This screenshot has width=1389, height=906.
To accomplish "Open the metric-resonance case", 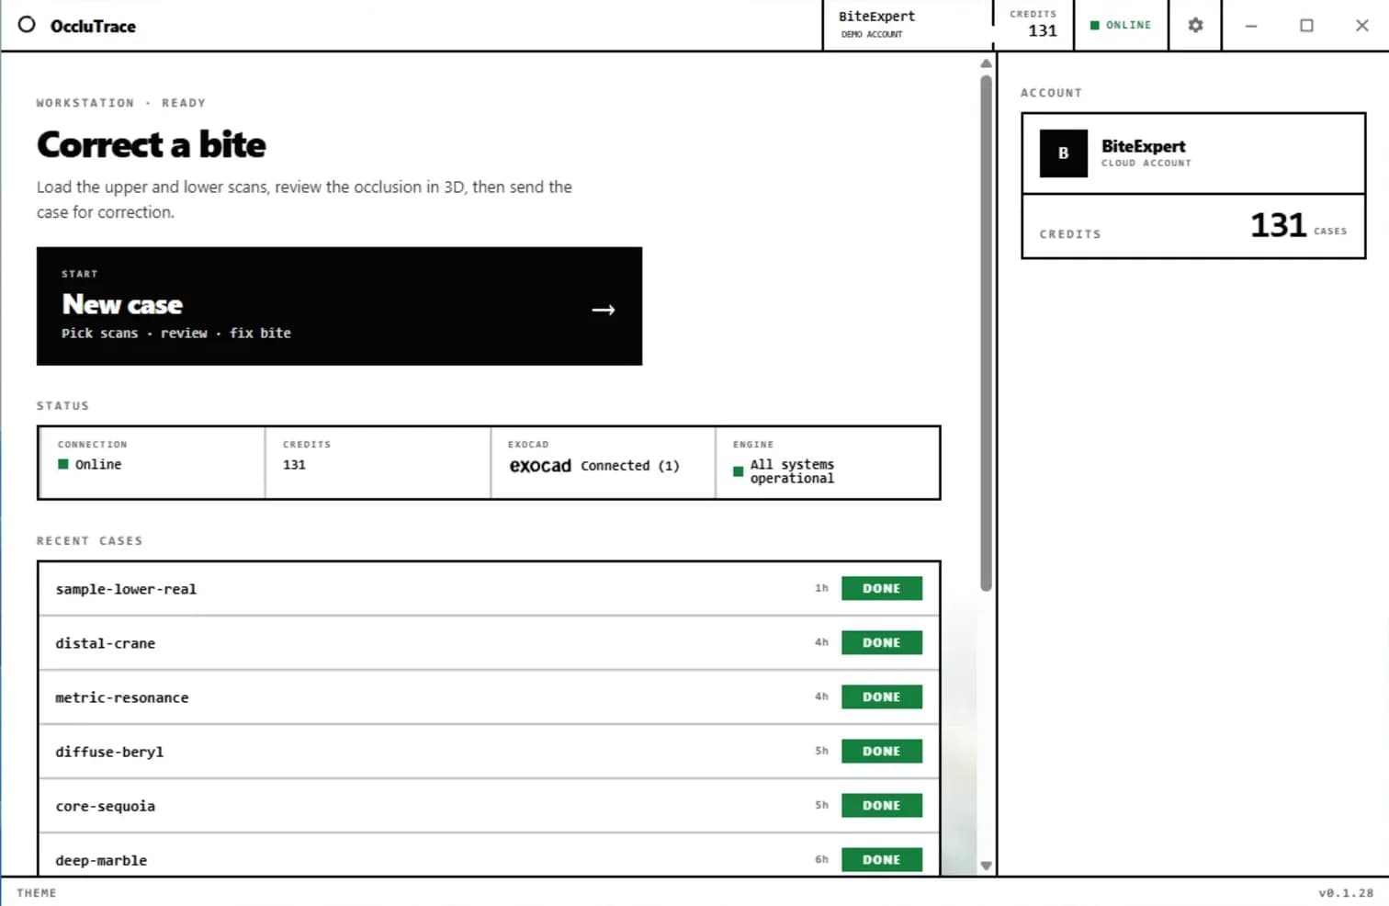I will coord(489,697).
